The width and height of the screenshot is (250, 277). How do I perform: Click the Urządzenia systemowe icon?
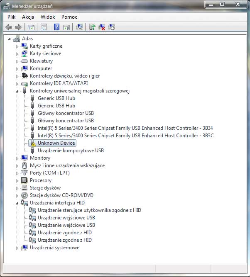[25, 248]
